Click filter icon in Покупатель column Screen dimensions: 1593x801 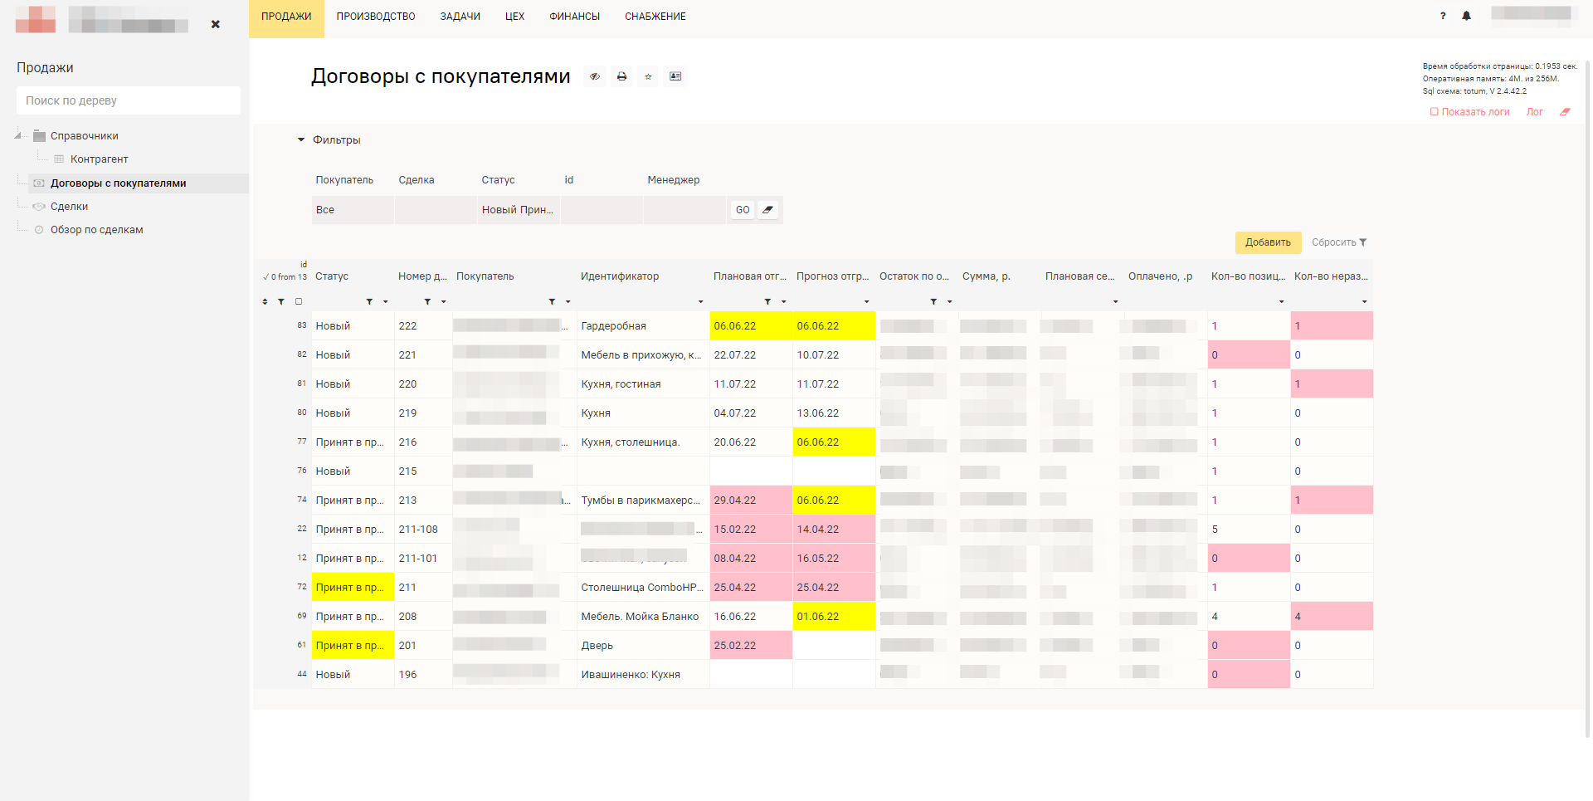tap(552, 301)
